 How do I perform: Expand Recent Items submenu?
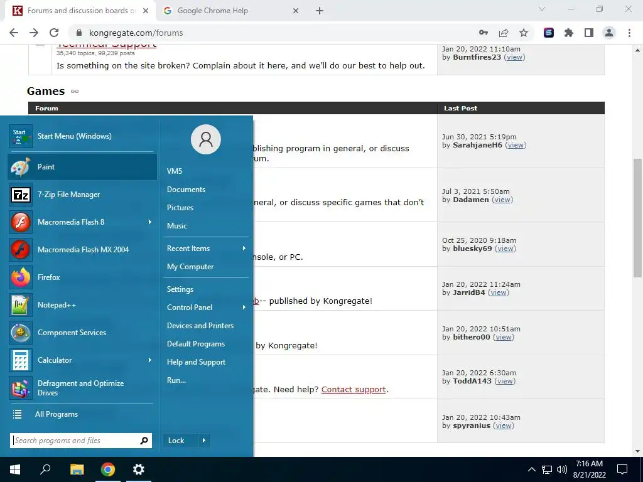244,249
